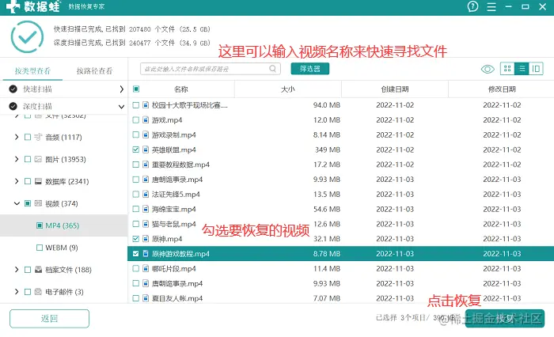Sort by 大小 column header
The image size is (554, 337).
coord(288,89)
